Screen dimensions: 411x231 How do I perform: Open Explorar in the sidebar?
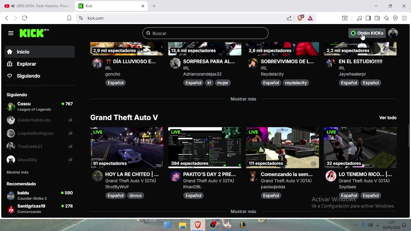coord(39,64)
